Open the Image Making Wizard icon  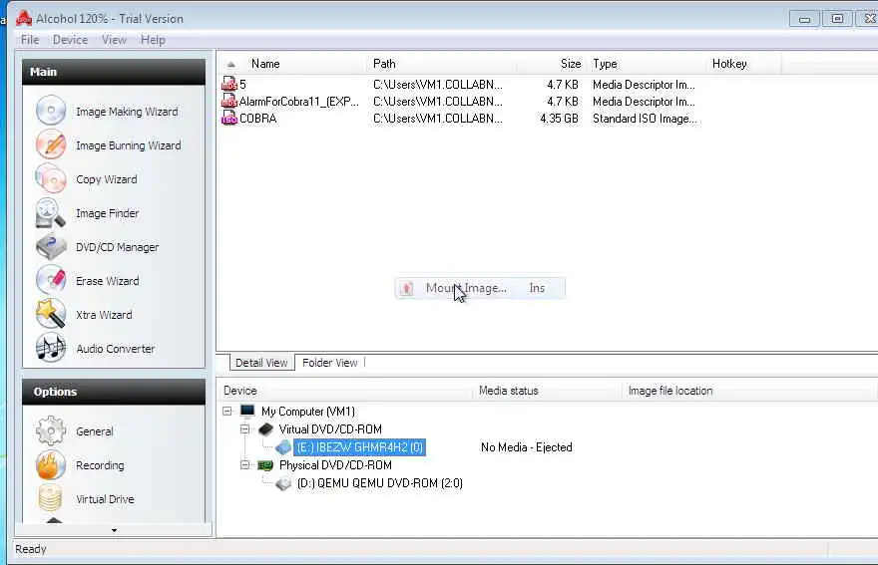coord(51,111)
